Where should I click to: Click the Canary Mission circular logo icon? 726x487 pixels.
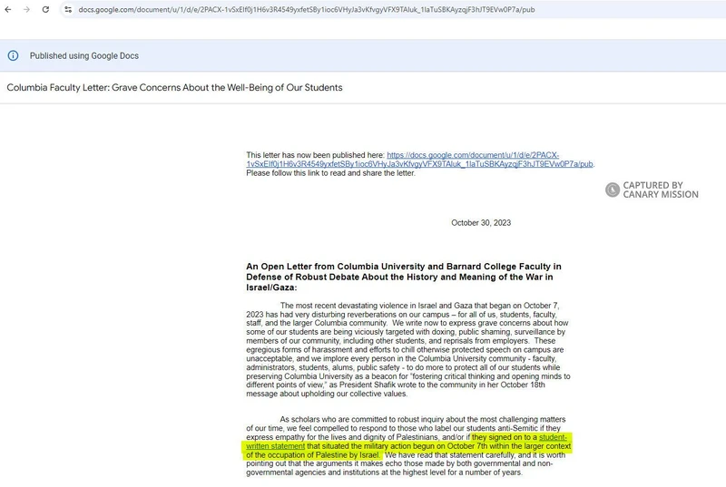613,190
